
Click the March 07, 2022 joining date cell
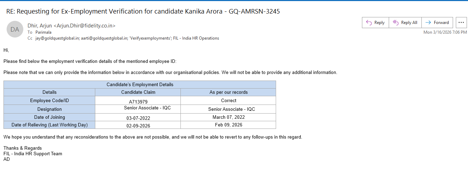(228, 117)
